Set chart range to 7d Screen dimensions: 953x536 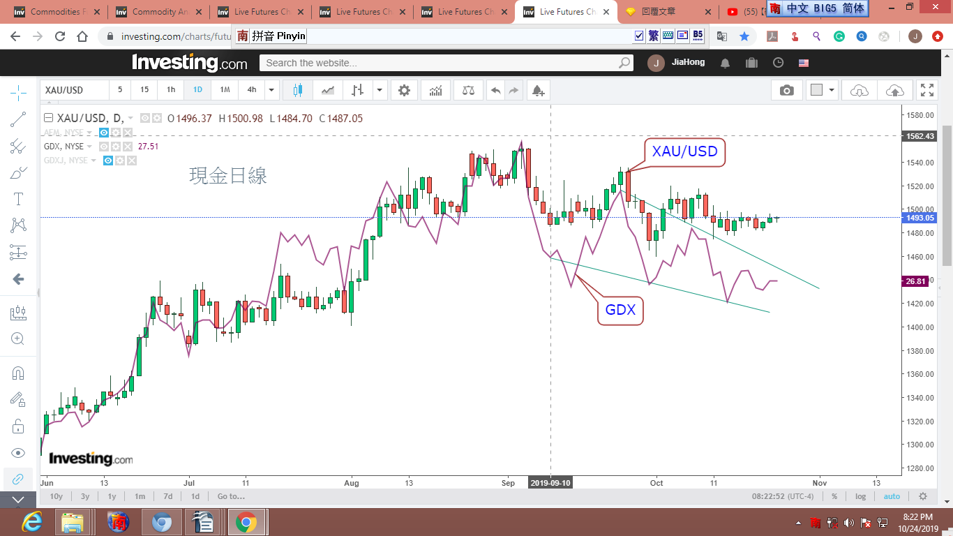168,496
